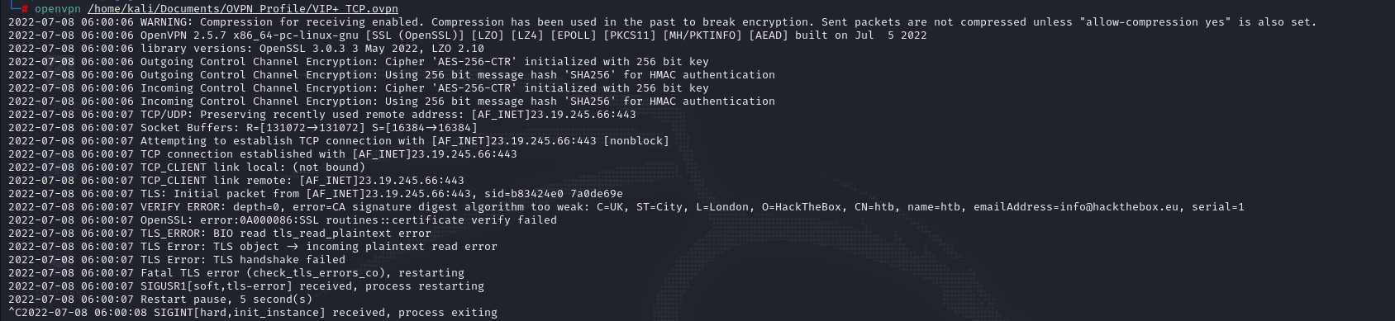Click the Attempting to establish TCP connection line
Viewport: 1395px width, 321px height.
pyautogui.click(x=339, y=141)
